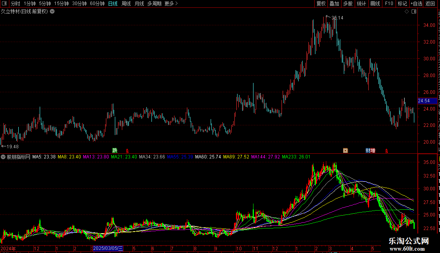Screen dimensions: 440x253
Task: Switch to 月线 monthly chart
Action: click(x=139, y=4)
